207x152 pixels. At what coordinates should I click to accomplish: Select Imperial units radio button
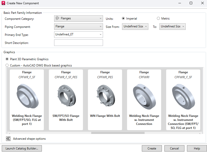123,19
